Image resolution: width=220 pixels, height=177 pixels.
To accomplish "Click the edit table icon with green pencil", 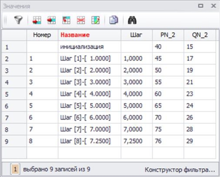I will 95,20.
